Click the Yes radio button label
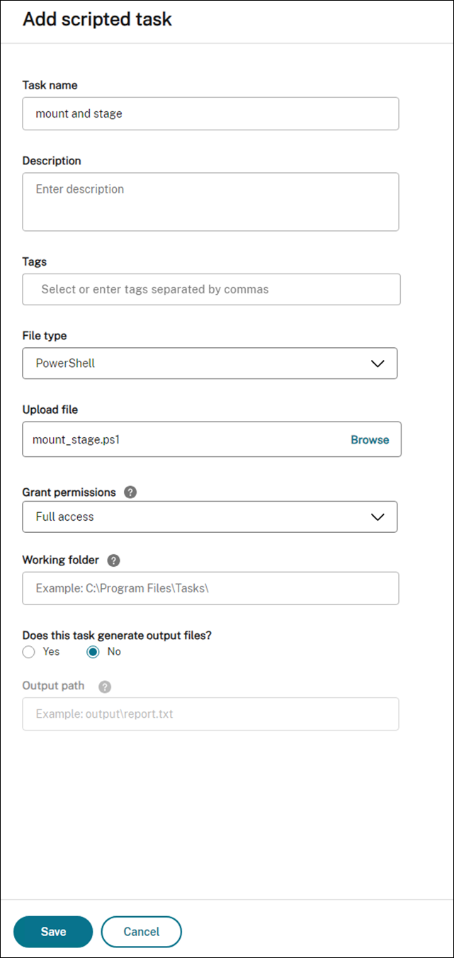 click(x=52, y=652)
